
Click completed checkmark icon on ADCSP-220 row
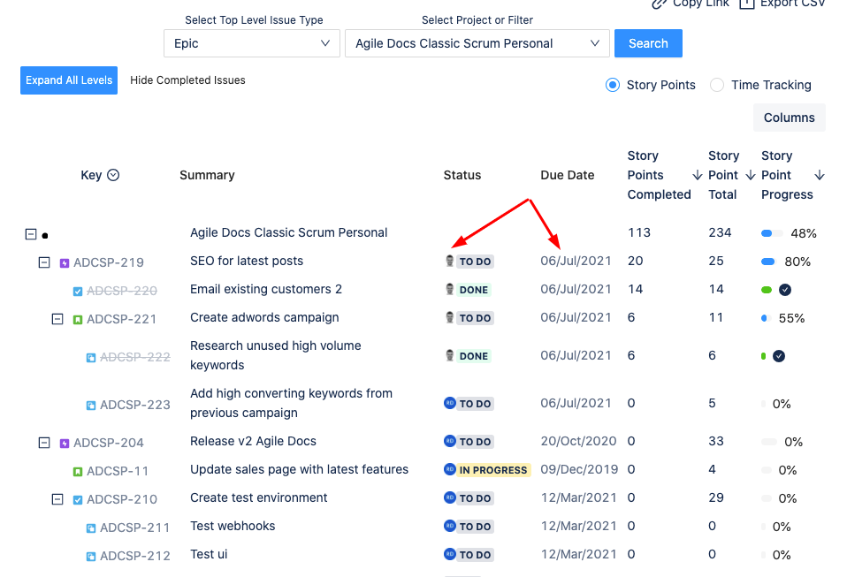[785, 290]
